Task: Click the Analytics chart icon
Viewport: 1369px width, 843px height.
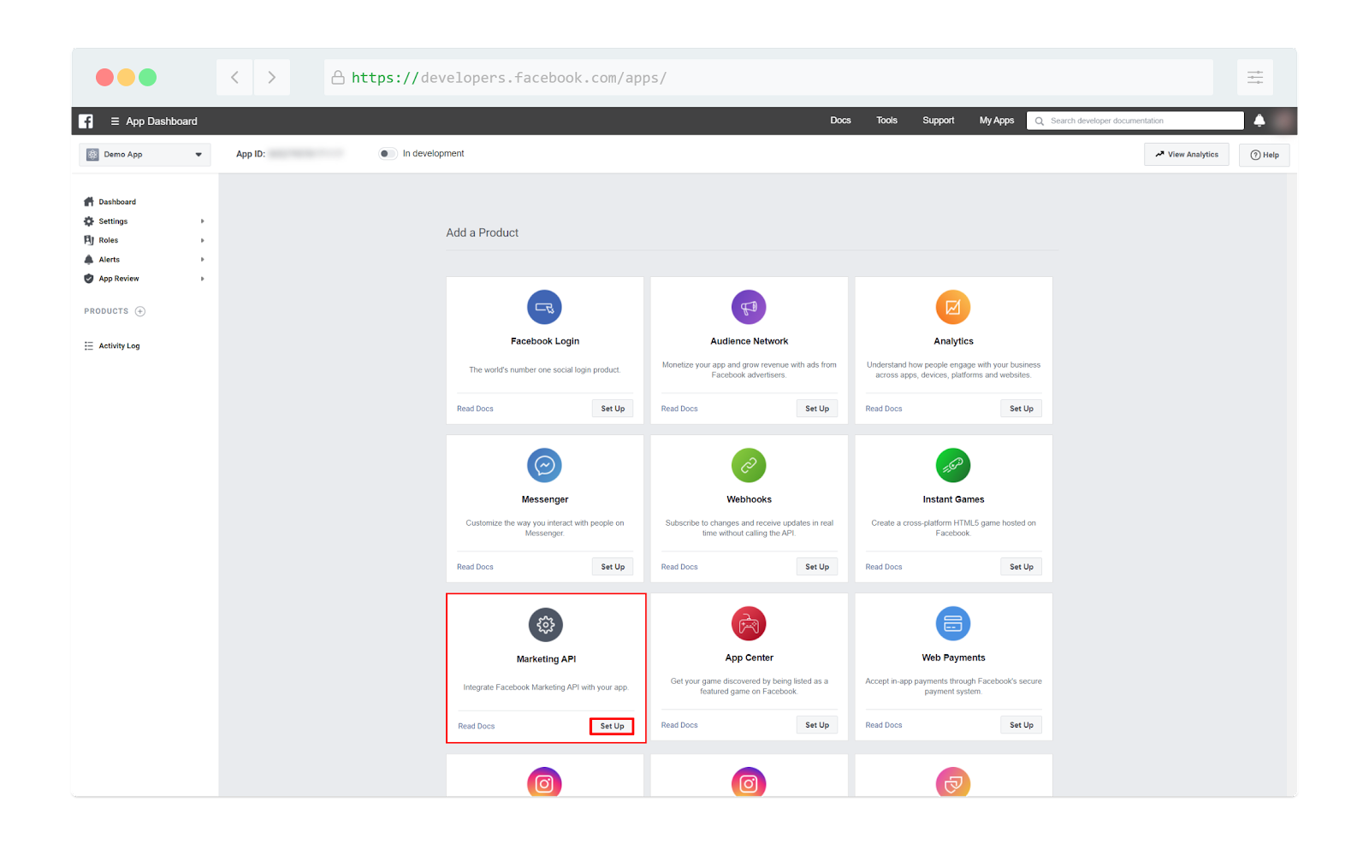Action: pyautogui.click(x=953, y=307)
